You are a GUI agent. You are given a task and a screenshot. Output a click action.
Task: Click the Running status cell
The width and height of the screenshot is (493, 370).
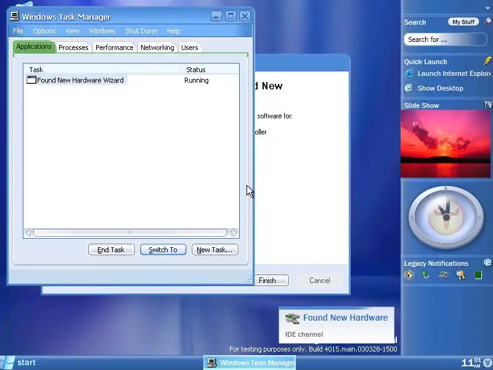(x=196, y=80)
